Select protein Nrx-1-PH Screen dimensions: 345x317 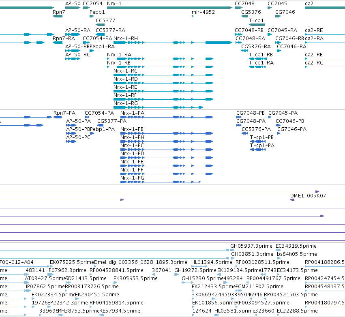[133, 137]
